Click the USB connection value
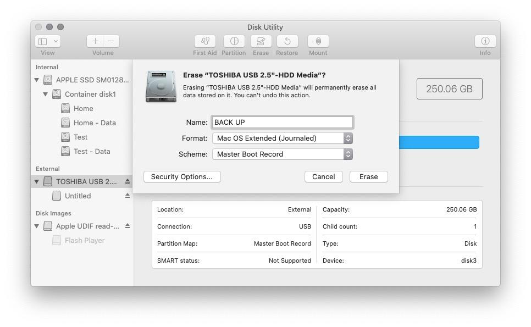The image size is (531, 327). click(305, 226)
